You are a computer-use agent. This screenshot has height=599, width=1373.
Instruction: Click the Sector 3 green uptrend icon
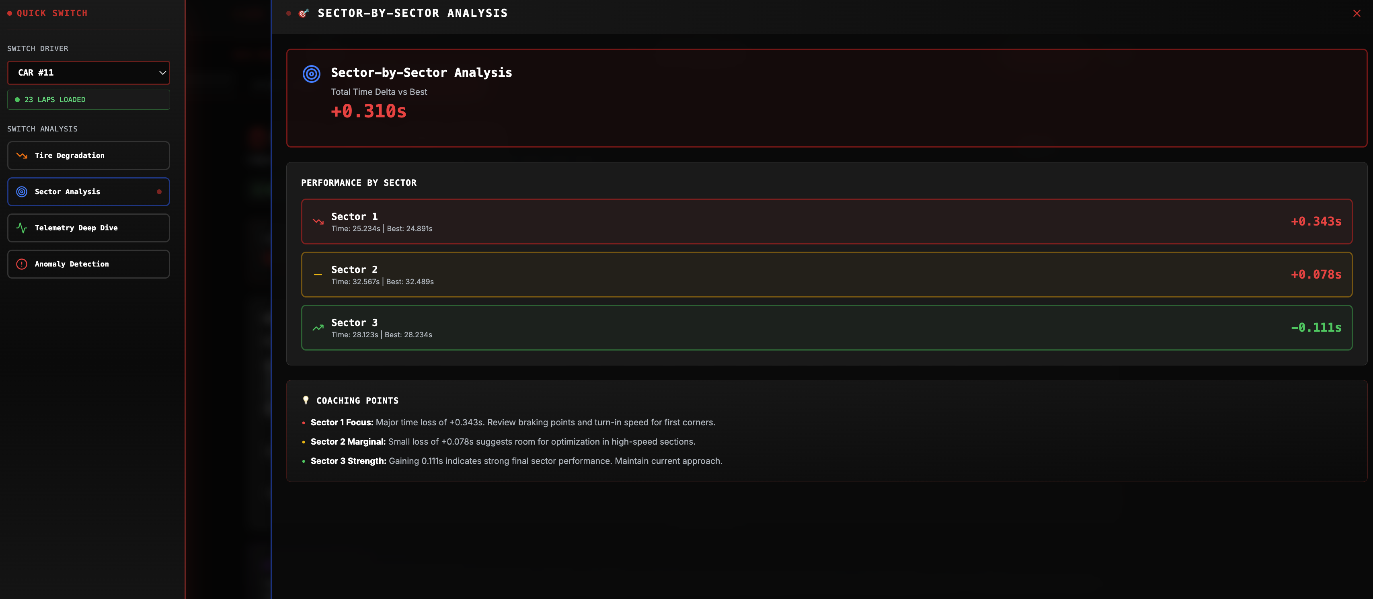[x=318, y=328]
